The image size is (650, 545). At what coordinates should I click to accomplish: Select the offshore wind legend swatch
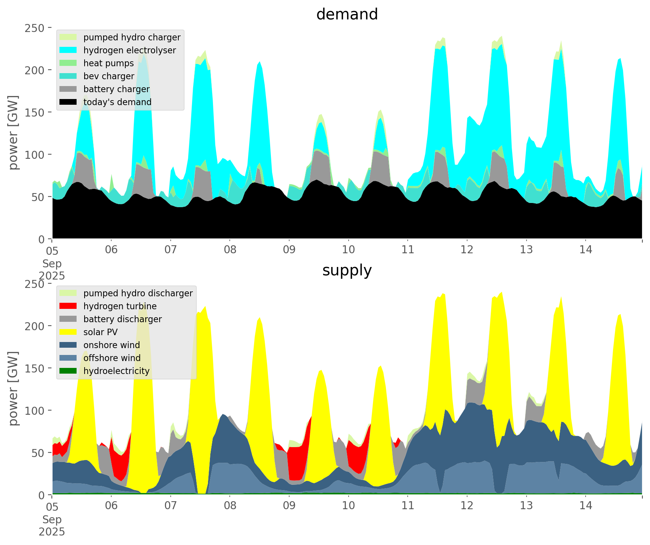tap(68, 358)
